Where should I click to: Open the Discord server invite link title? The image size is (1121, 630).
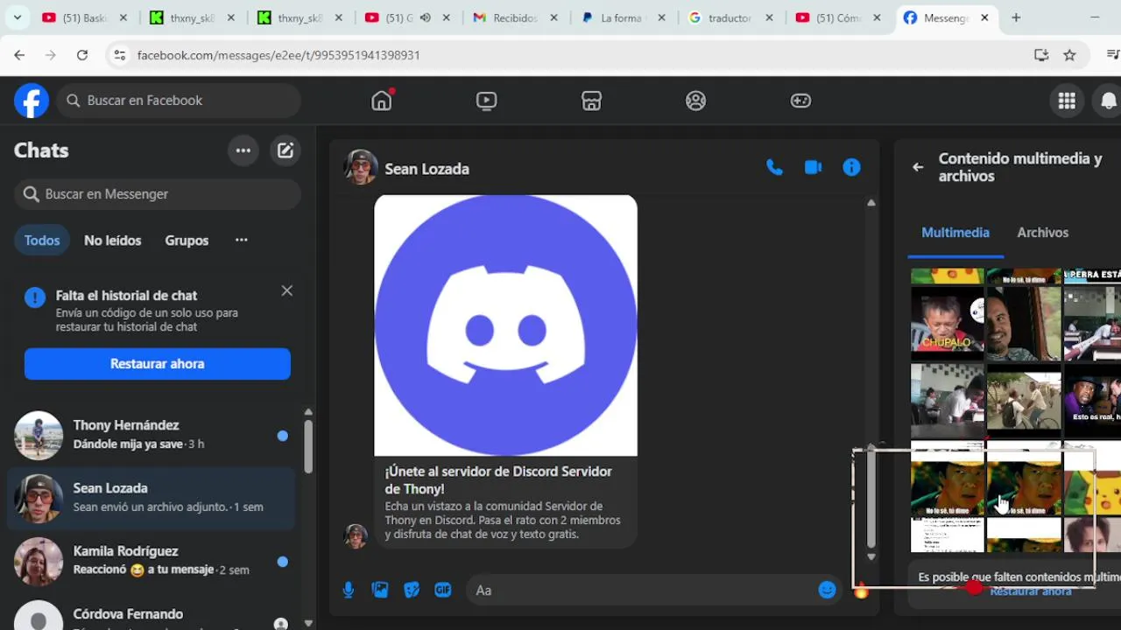(x=498, y=480)
